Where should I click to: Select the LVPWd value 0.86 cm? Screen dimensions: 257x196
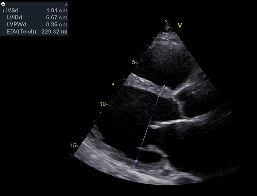pyautogui.click(x=57, y=24)
